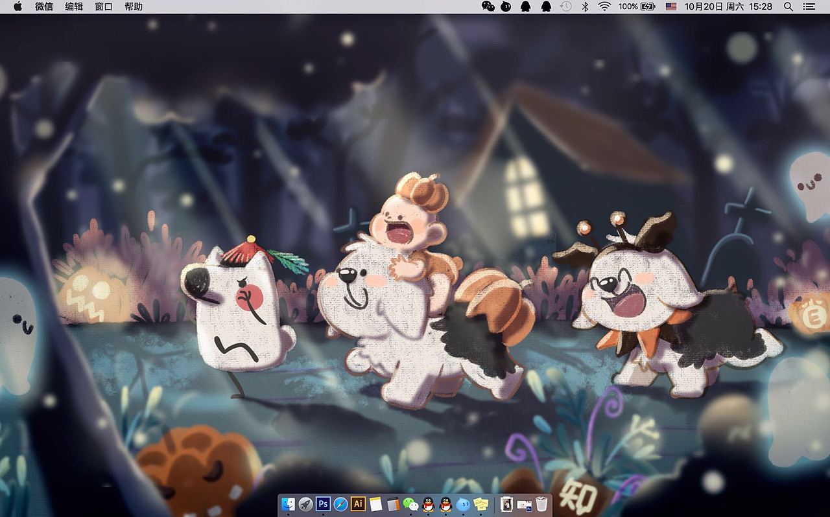Open the 编辑 menu

[x=74, y=6]
